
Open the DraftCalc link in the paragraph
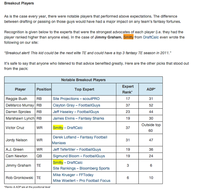point(151,37)
